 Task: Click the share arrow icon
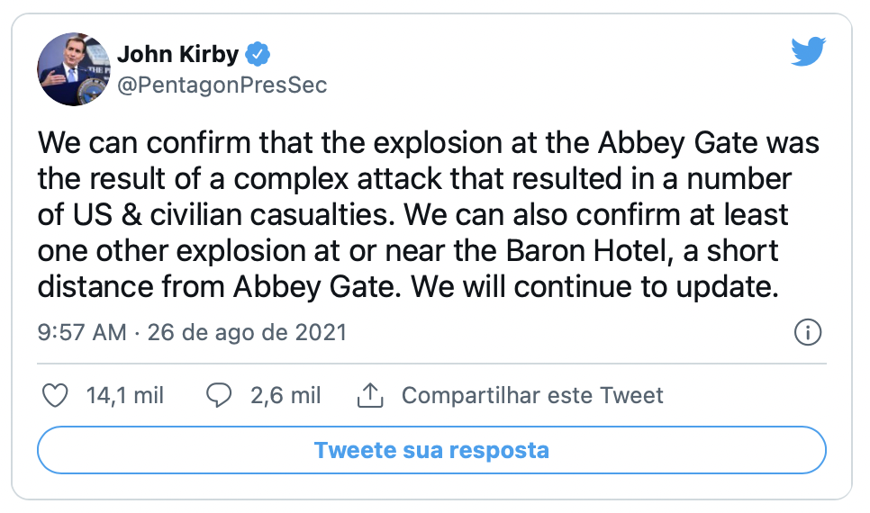point(370,395)
